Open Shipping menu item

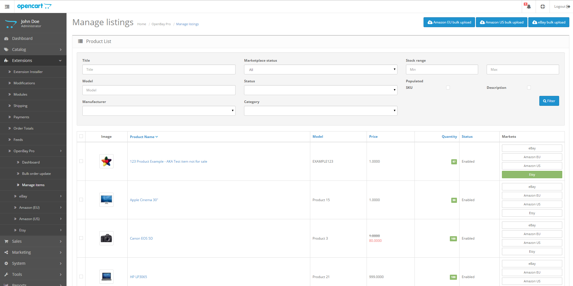tap(33, 106)
